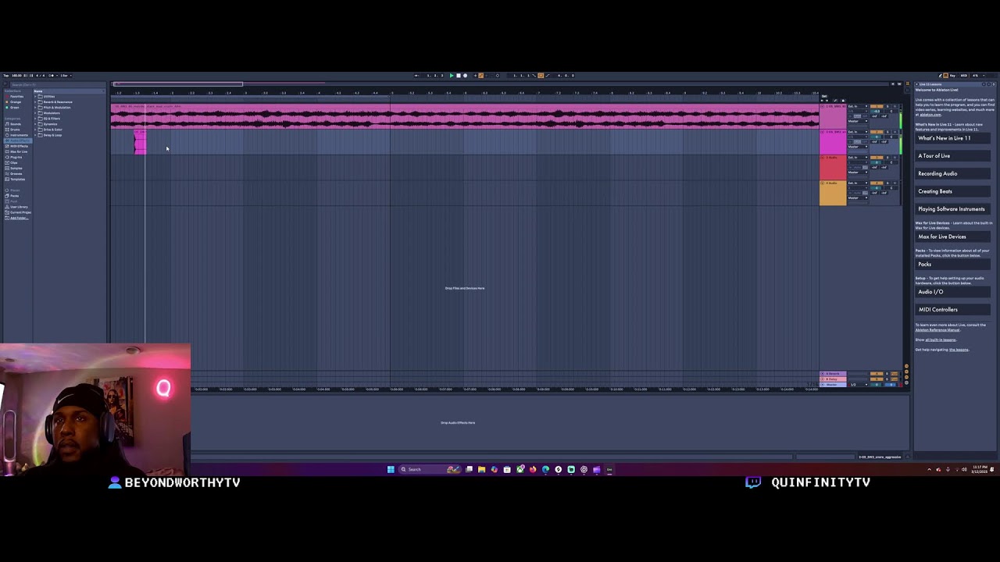Viewport: 1000px width, 562px height.
Task: Open Packs in browser places
Action: click(14, 196)
